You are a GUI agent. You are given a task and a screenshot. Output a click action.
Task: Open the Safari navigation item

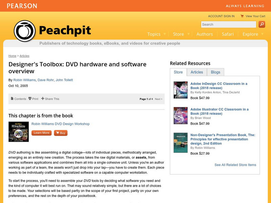pos(228,34)
